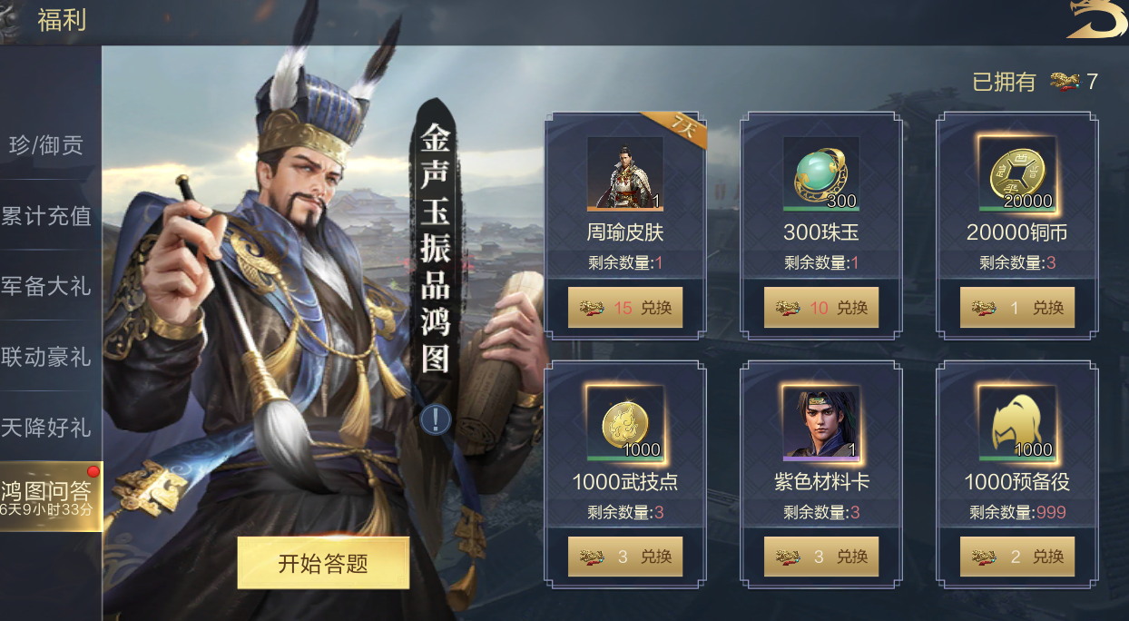Select the 1000预备役 helmet icon
The width and height of the screenshot is (1129, 621).
tap(1017, 423)
